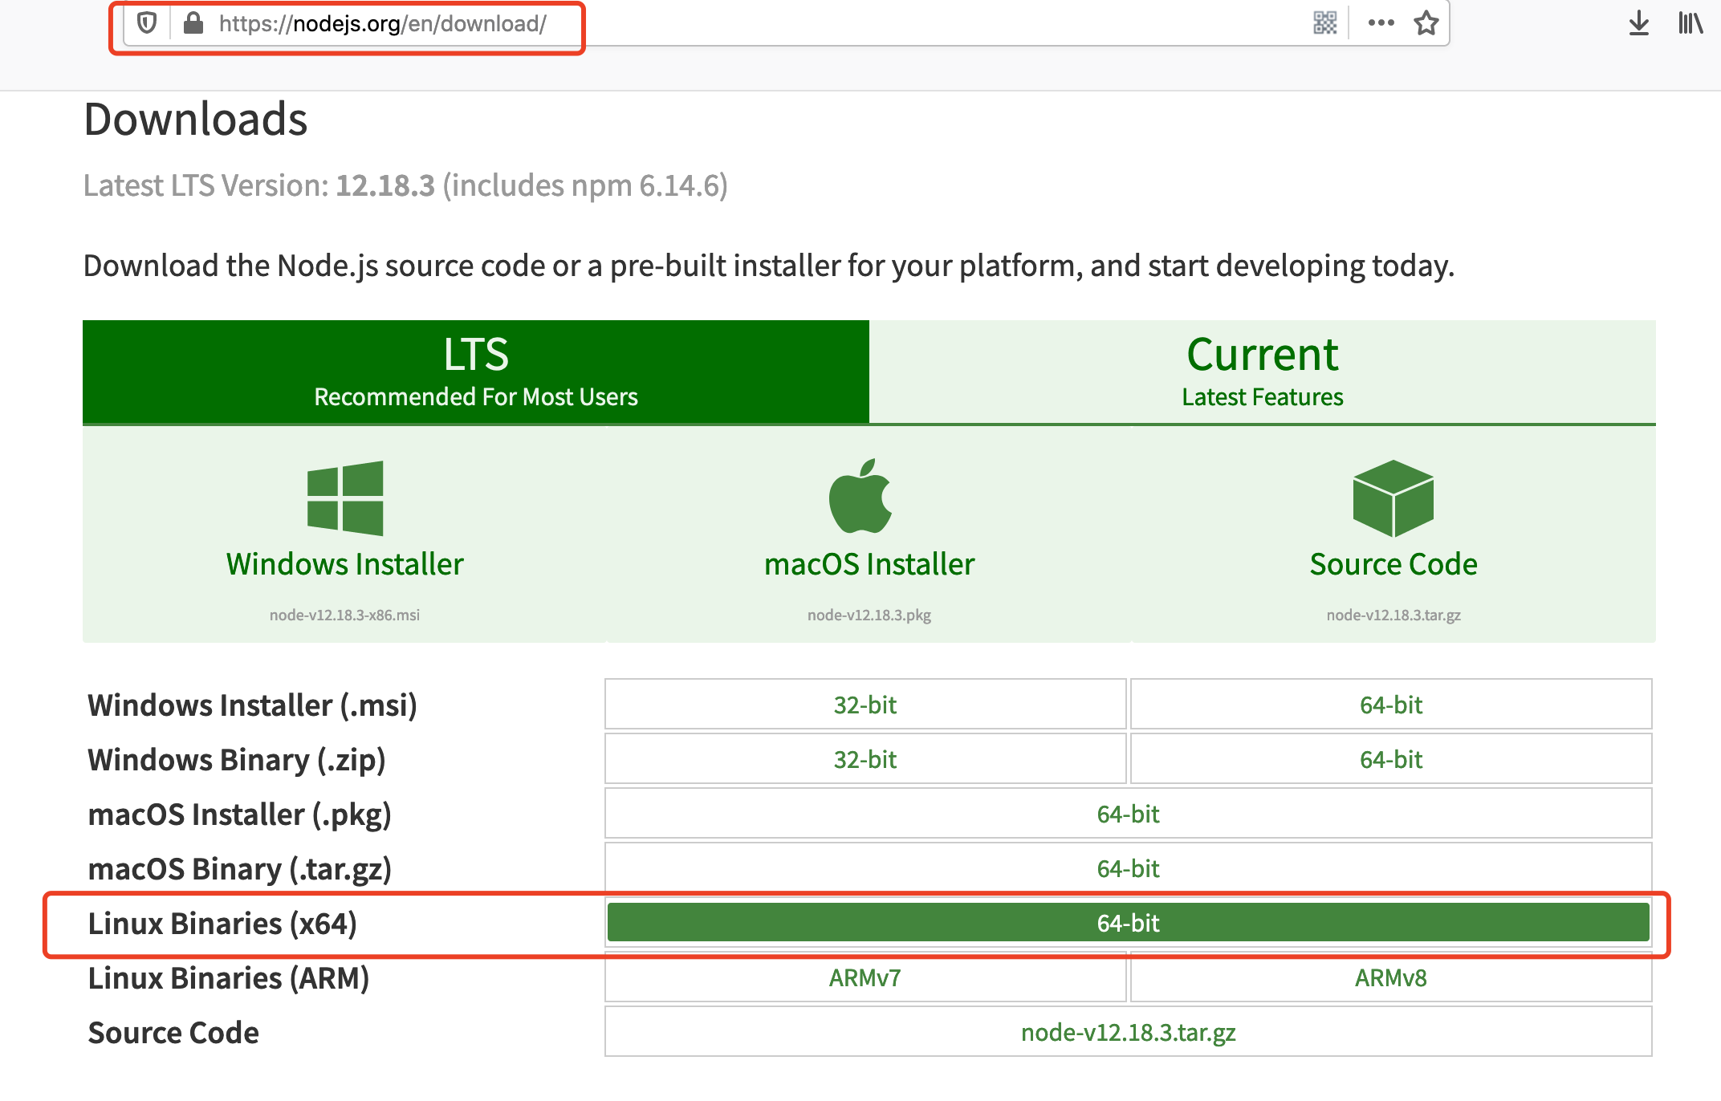Open the page actions three-dot menu
The width and height of the screenshot is (1721, 1101).
[1381, 23]
